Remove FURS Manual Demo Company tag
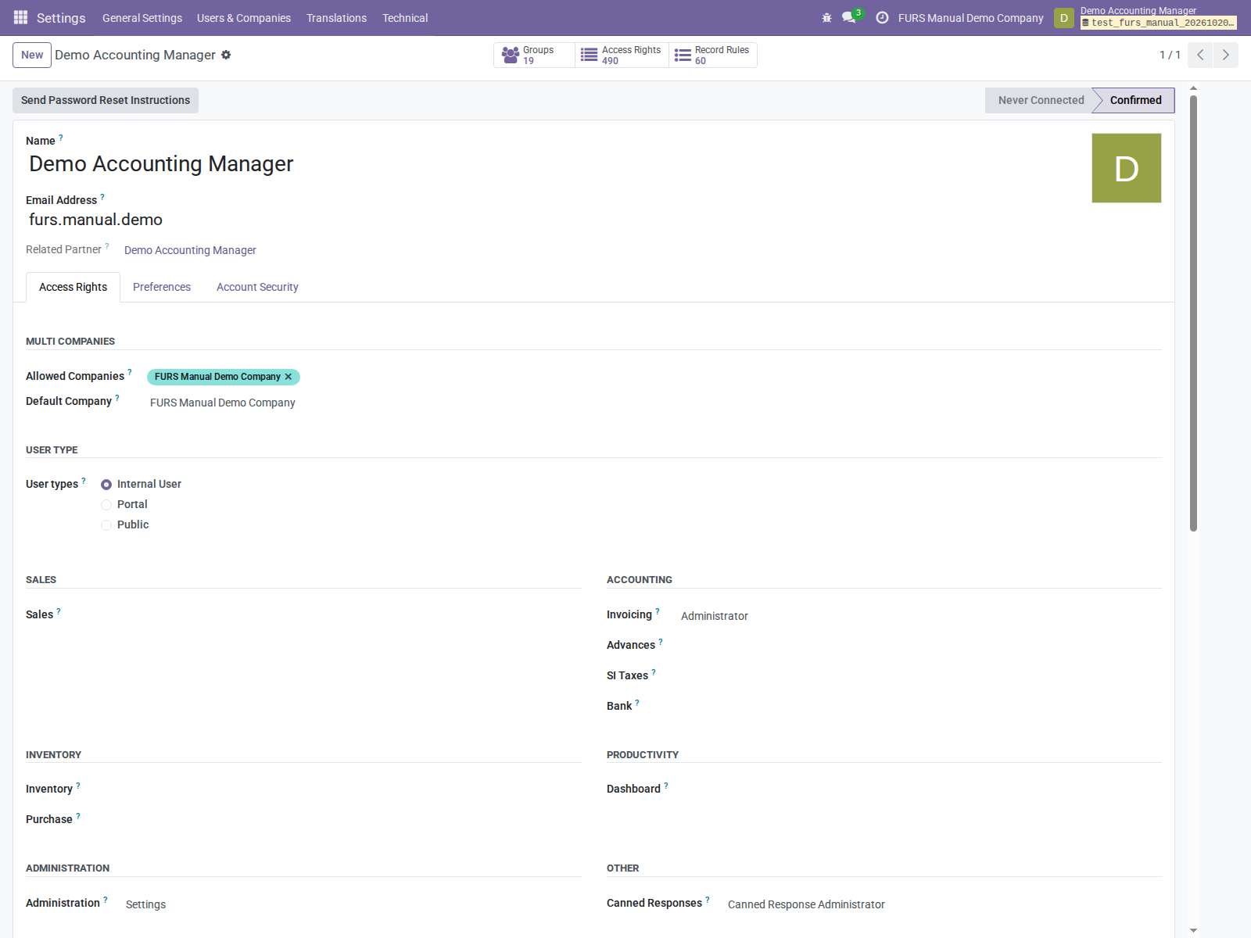The height and width of the screenshot is (938, 1251). pyautogui.click(x=289, y=377)
